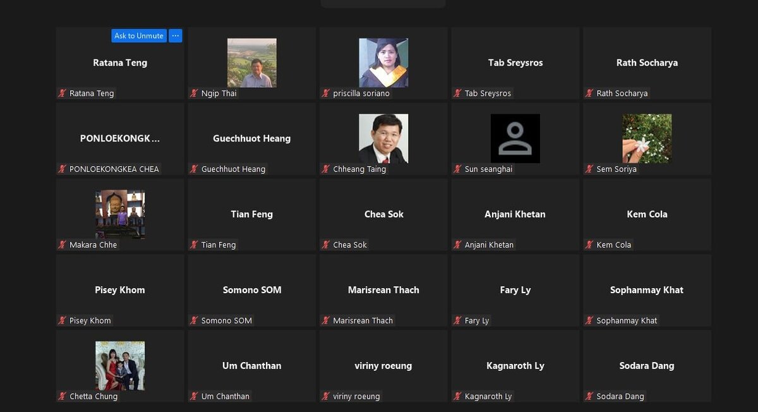Screen dimensions: 758x412
Task: Select Makara Chhe's profile picture
Action: [120, 214]
